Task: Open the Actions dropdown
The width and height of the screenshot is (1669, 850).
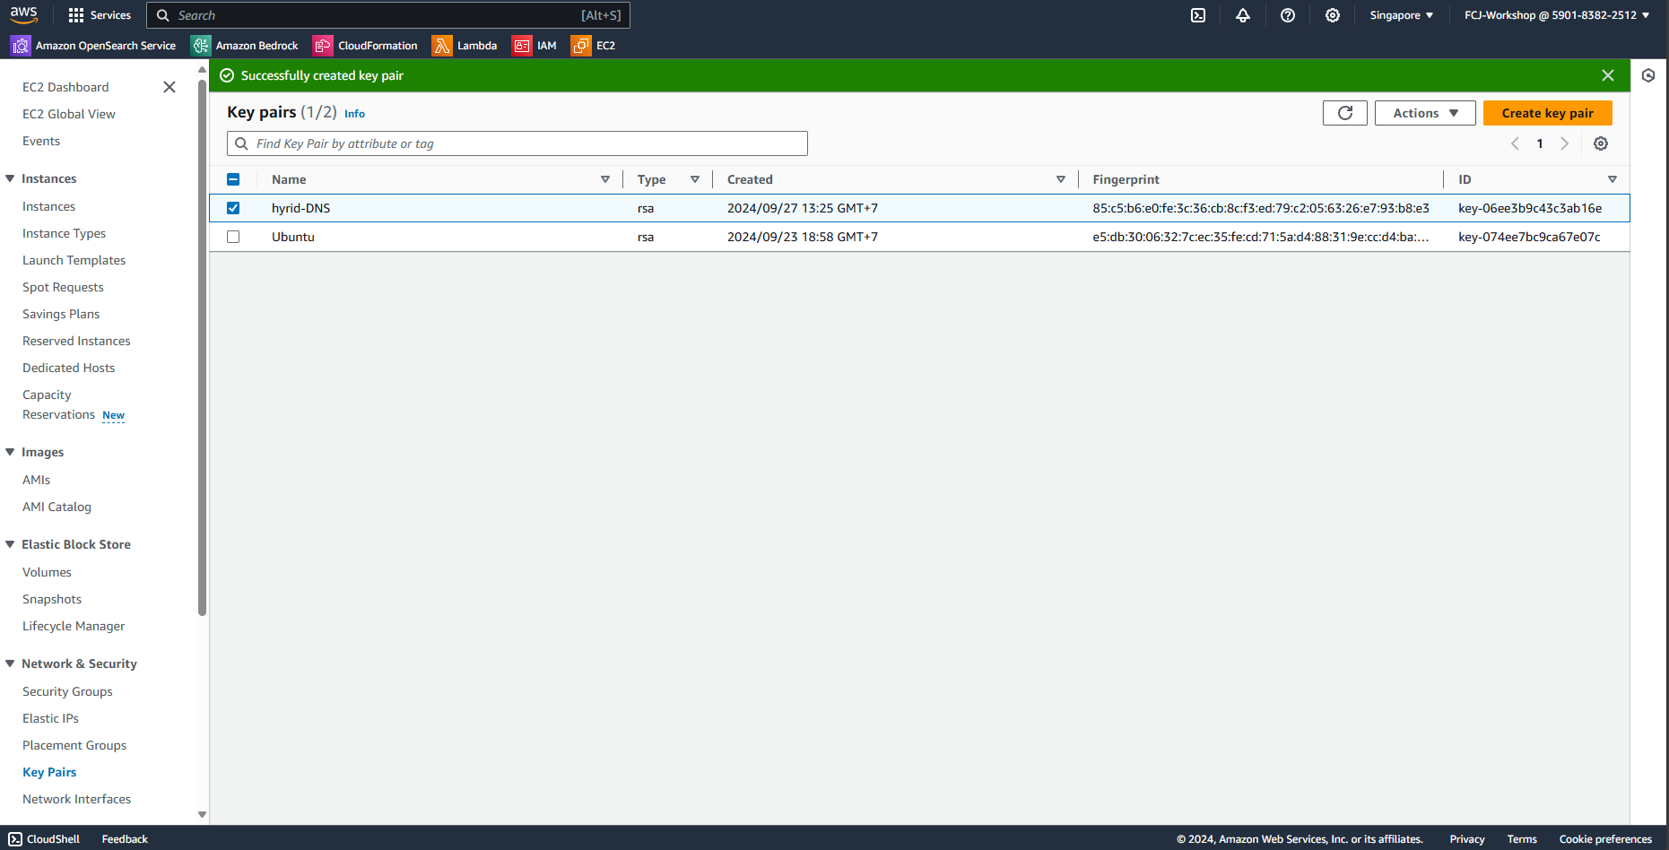Action: click(1424, 113)
